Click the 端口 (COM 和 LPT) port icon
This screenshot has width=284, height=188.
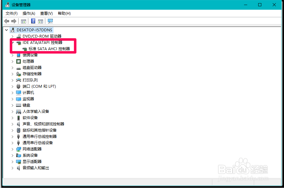(x=19, y=86)
